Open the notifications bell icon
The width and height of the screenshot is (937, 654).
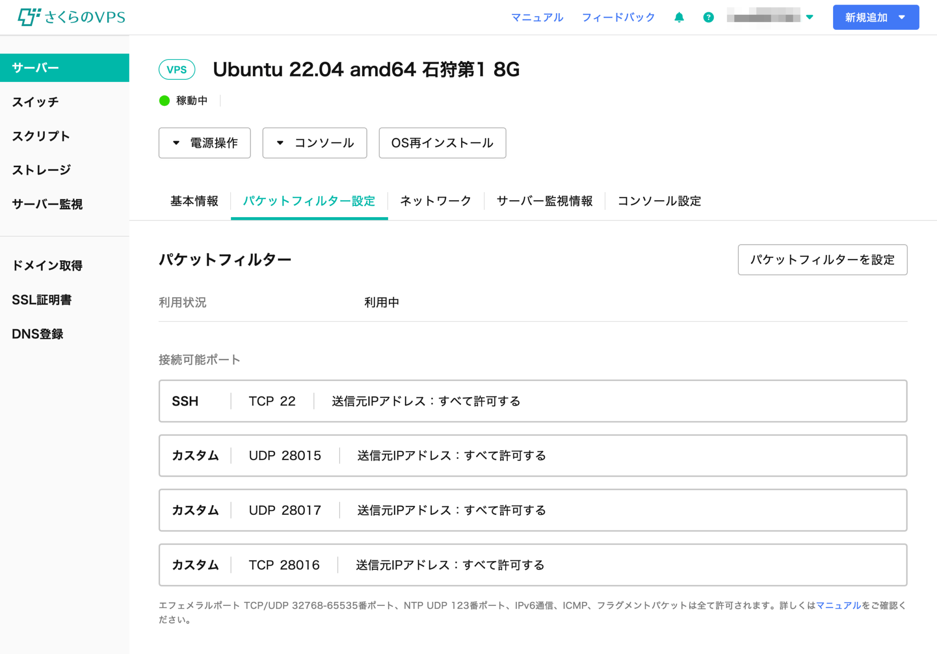click(x=679, y=17)
